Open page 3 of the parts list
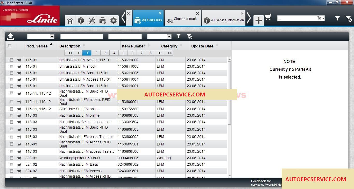This screenshot has height=189, width=354. 105,53
